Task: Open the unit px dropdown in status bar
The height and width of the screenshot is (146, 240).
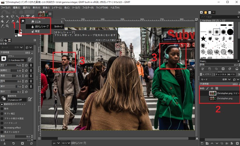Action: point(56,143)
